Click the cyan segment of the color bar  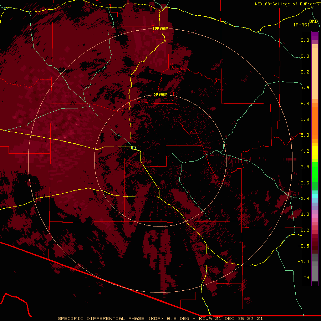315,196
